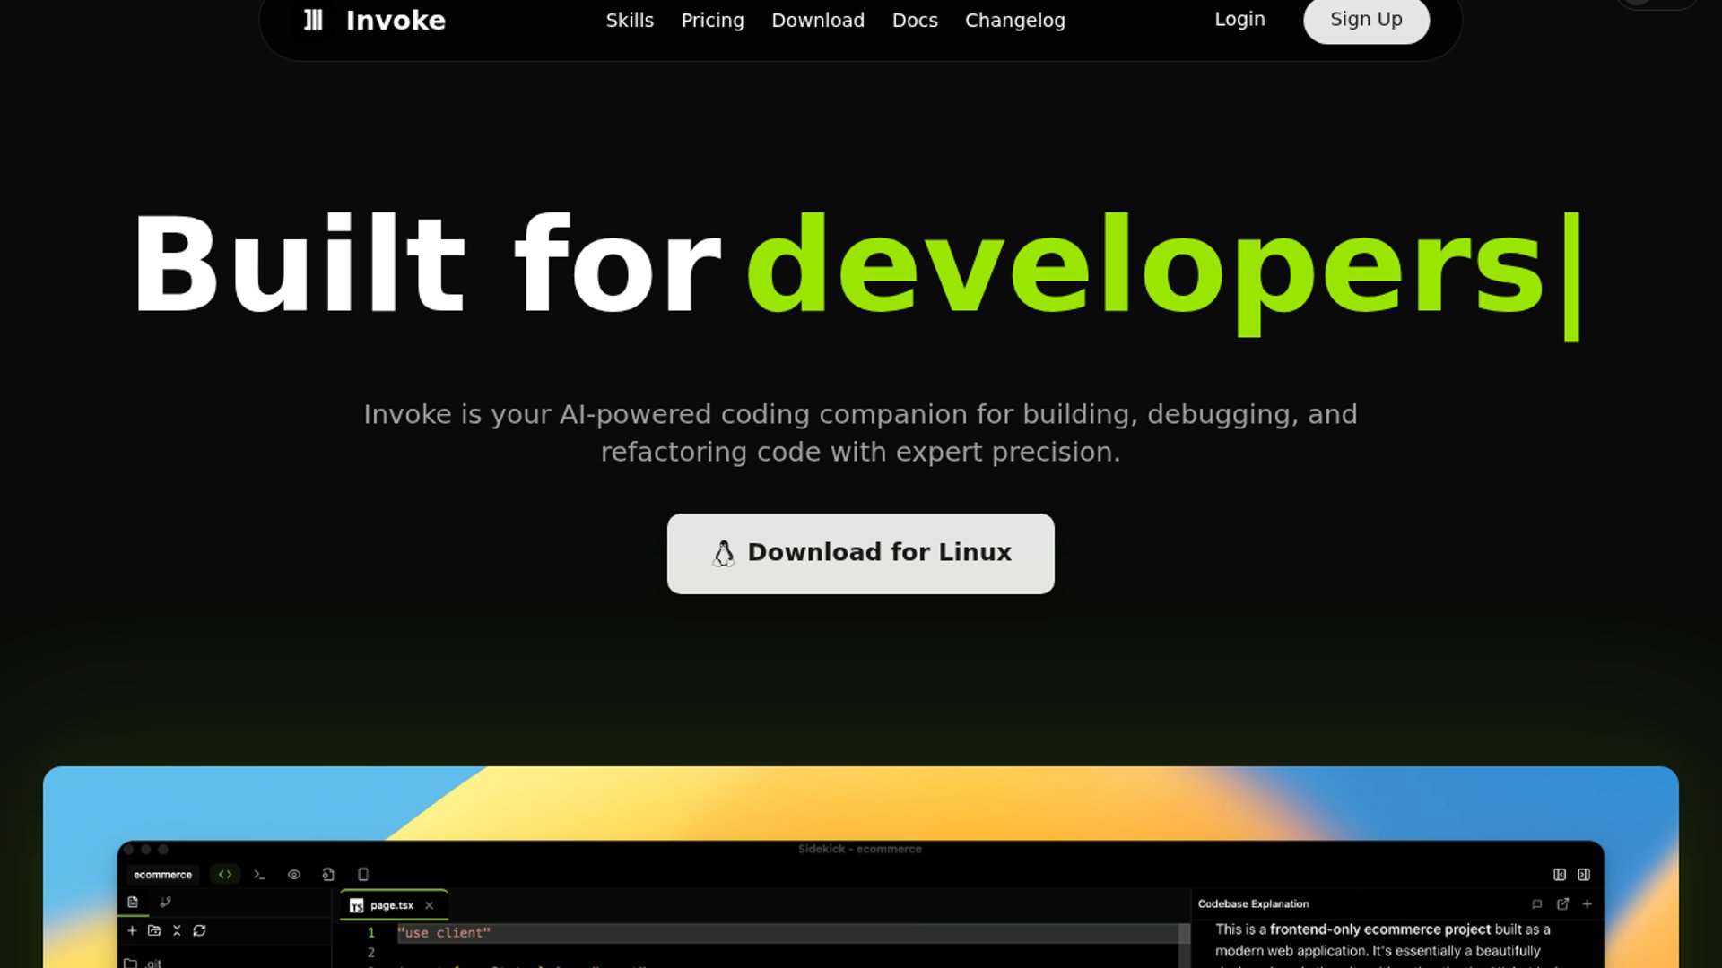View the Changelog page
The height and width of the screenshot is (968, 1722).
[1014, 20]
